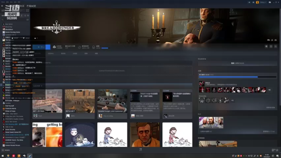Open the game info circle icon
The width and height of the screenshot is (281, 158).
click(x=271, y=46)
